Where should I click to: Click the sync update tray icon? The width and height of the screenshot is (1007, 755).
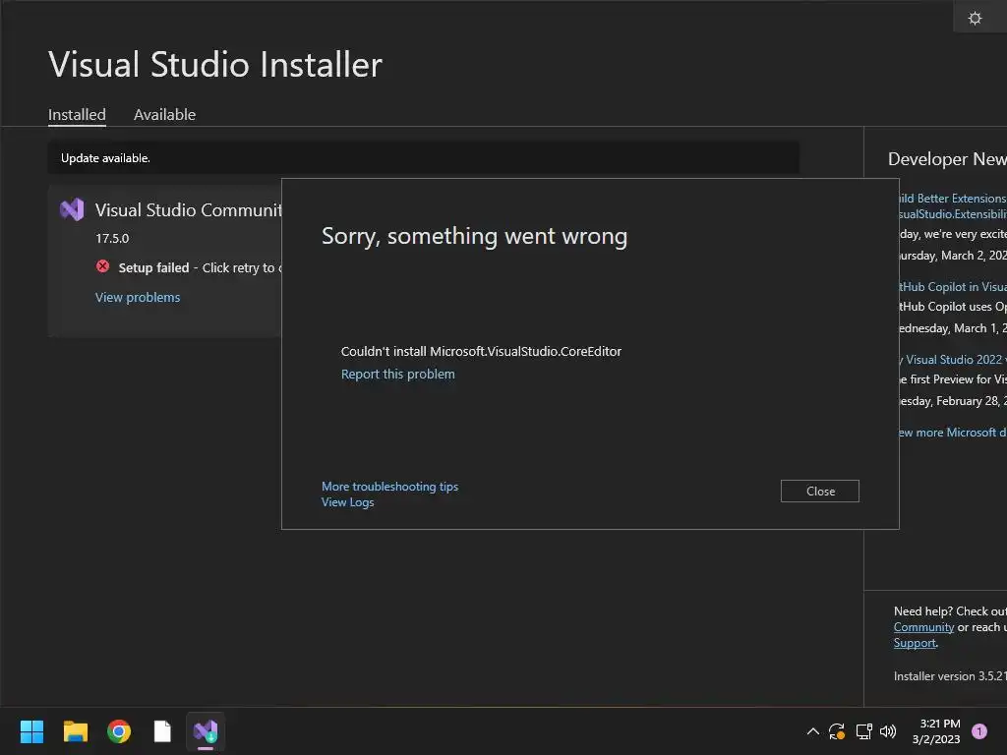point(837,731)
